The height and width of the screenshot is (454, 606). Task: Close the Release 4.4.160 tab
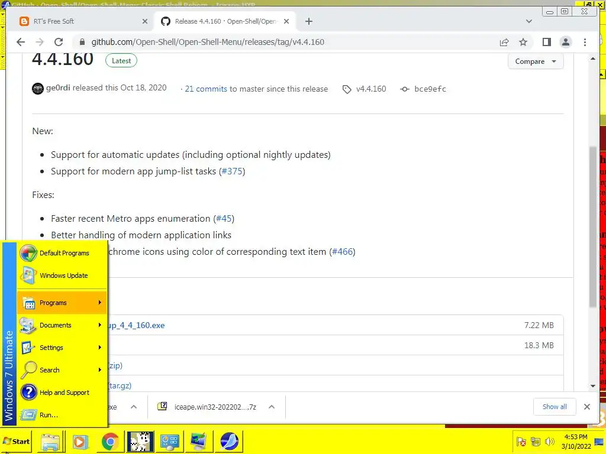[x=286, y=21]
